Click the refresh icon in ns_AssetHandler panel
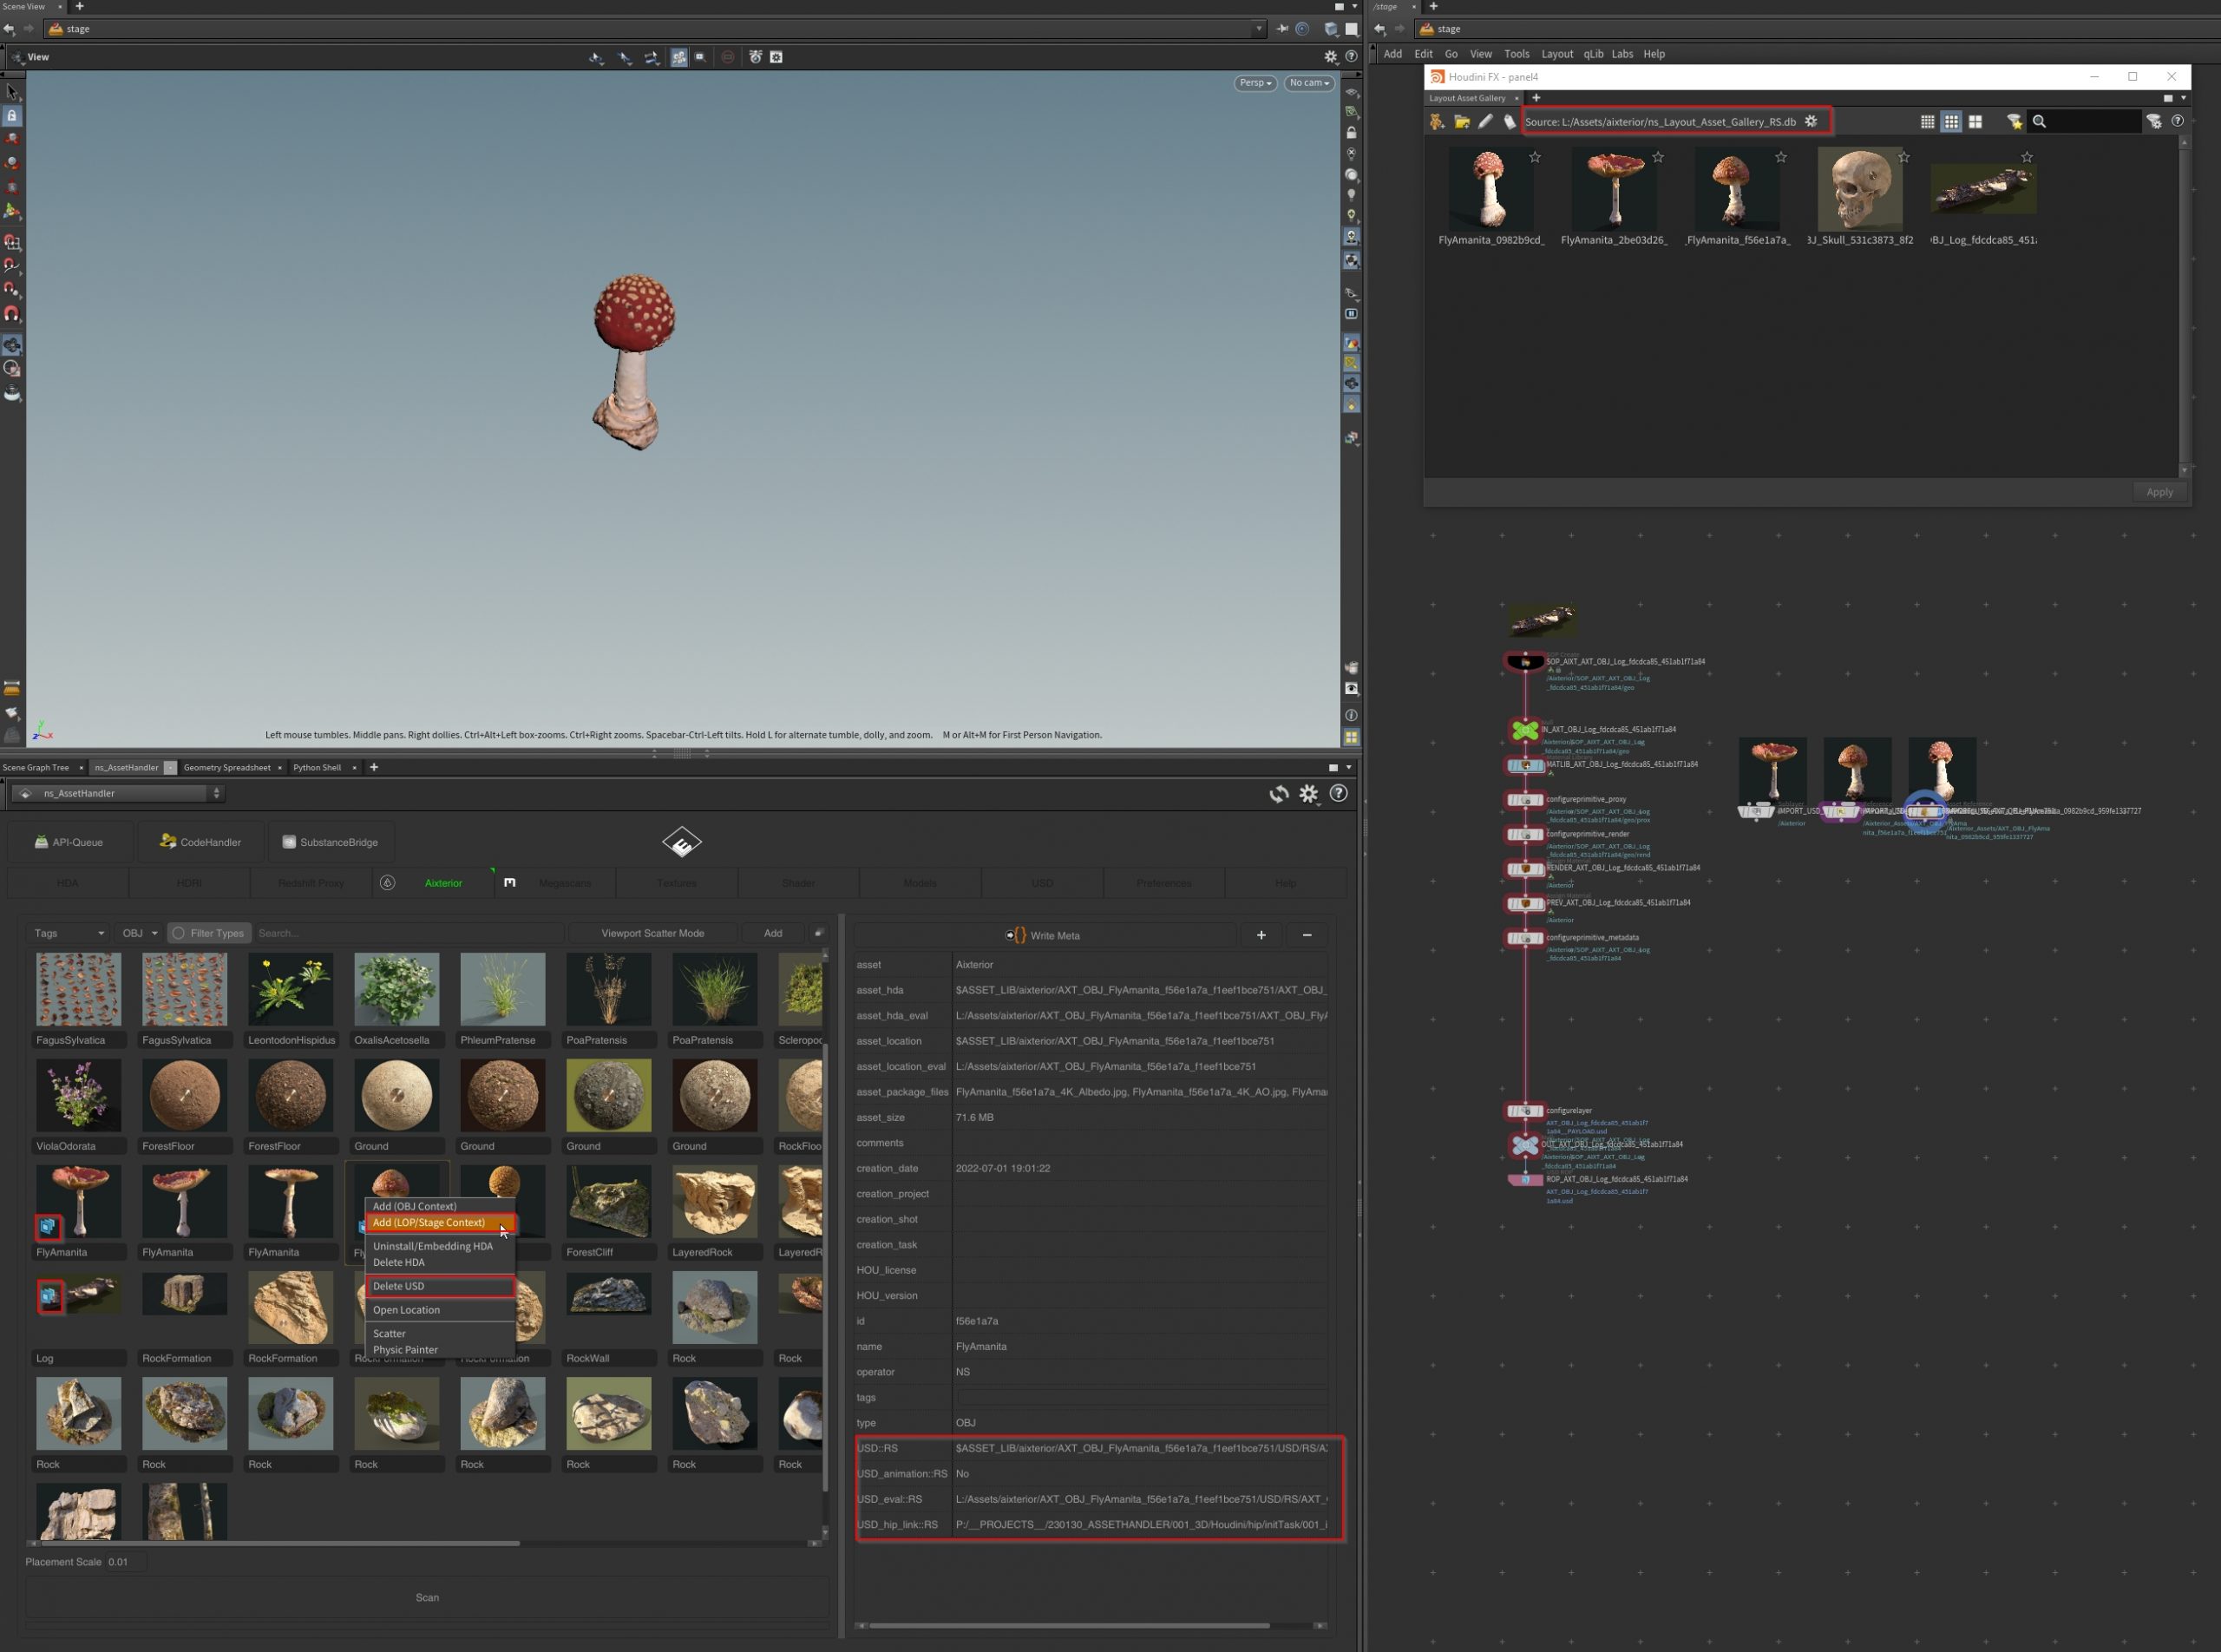Viewport: 2221px width, 1652px height. click(x=1278, y=794)
